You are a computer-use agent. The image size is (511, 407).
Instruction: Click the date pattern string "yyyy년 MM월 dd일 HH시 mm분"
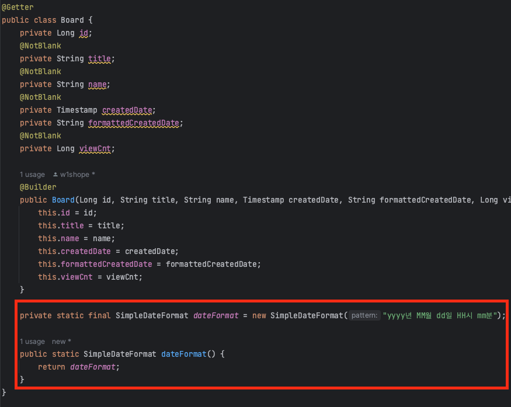click(440, 316)
